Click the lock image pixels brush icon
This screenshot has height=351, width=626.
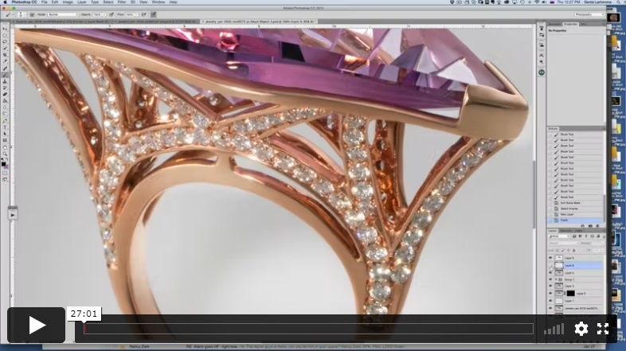[x=563, y=251]
